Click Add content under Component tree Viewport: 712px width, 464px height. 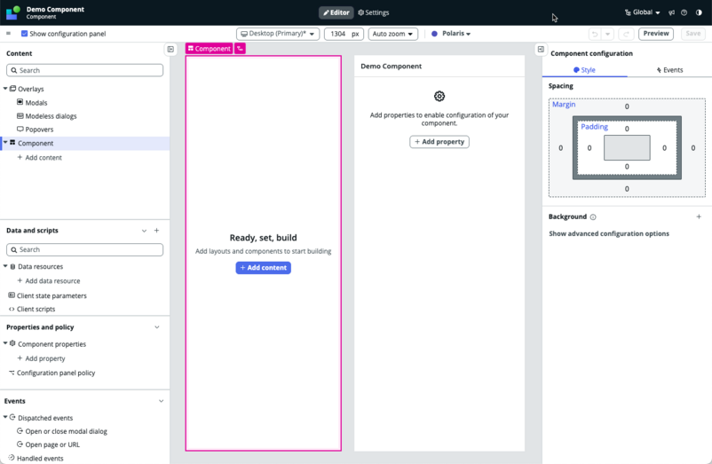coord(39,157)
